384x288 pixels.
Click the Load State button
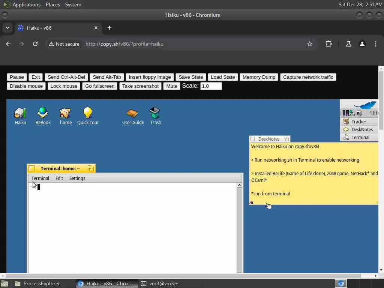[223, 77]
